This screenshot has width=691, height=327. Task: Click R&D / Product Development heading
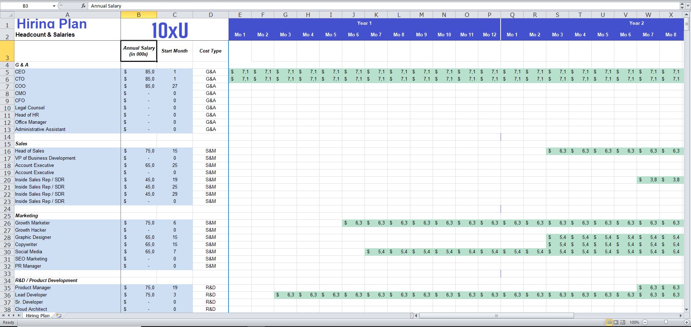tap(46, 281)
